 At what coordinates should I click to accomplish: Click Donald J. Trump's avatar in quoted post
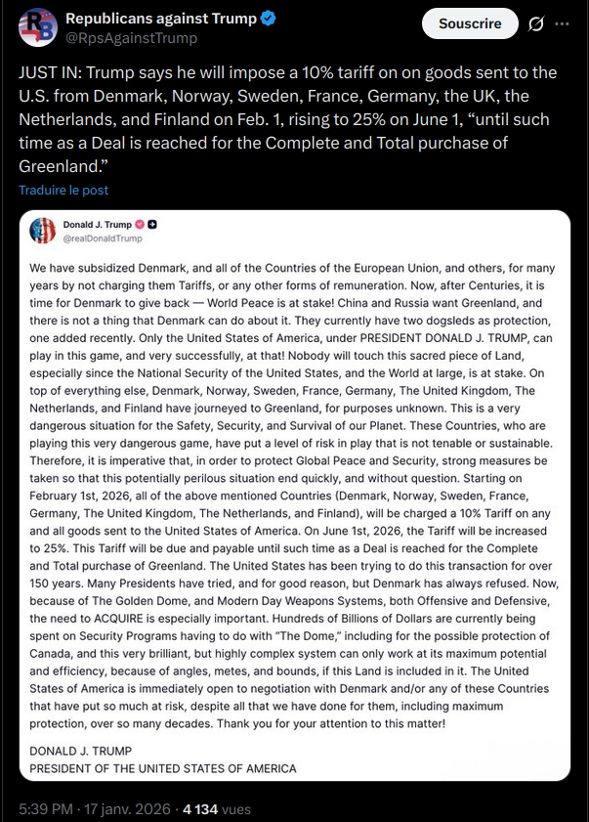(x=42, y=231)
